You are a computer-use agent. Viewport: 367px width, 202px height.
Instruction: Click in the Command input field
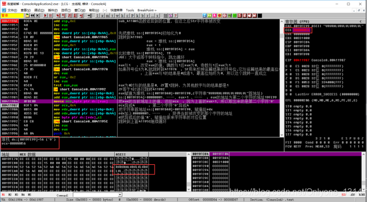point(95,195)
